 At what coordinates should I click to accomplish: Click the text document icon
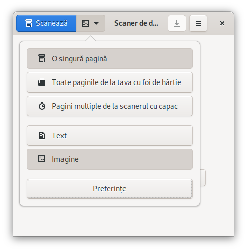(42, 135)
